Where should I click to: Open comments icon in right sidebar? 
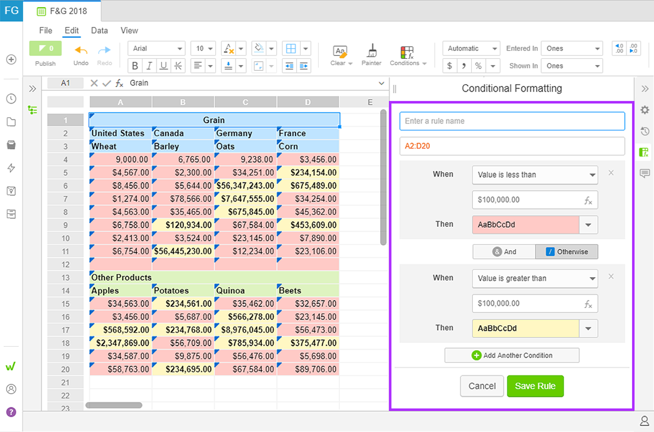coord(645,173)
